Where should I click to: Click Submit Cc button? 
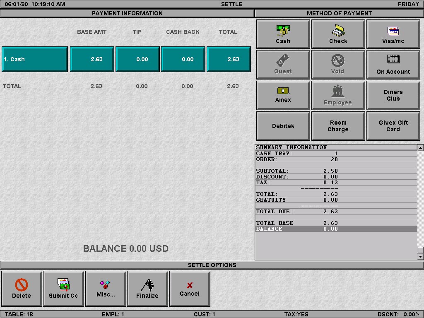coord(63,289)
